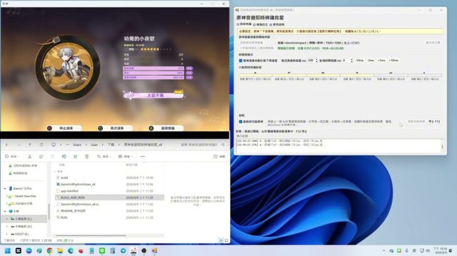Click the global time offset field showing 0
The image size is (457, 256).
pos(347,61)
